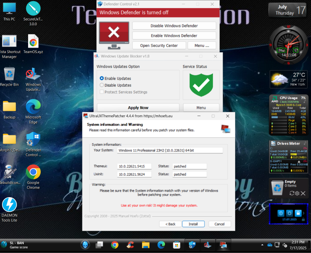Click Enable Windows Defender button
This screenshot has height=253, width=311.
coord(174,36)
